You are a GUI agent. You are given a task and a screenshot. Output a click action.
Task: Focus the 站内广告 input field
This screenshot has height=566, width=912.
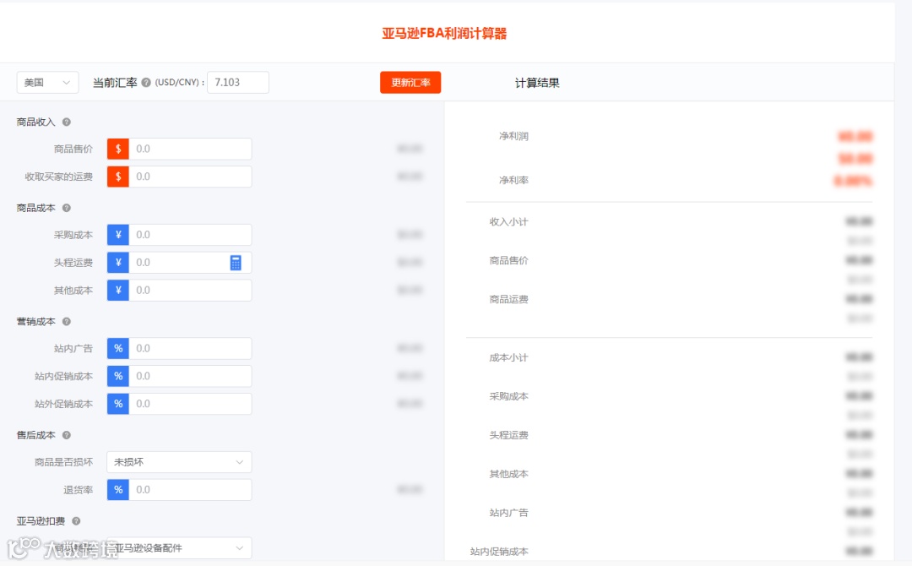click(190, 348)
